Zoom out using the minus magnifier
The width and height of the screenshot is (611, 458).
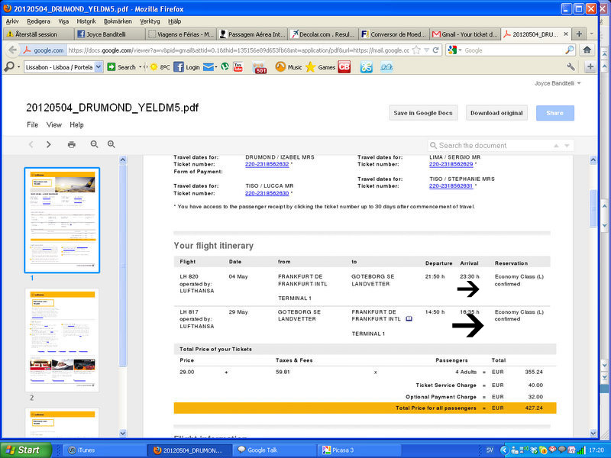click(x=95, y=144)
